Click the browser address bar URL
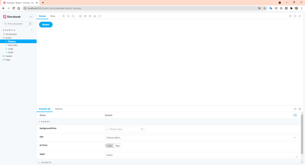This screenshot has width=305, height=165. 54,8
